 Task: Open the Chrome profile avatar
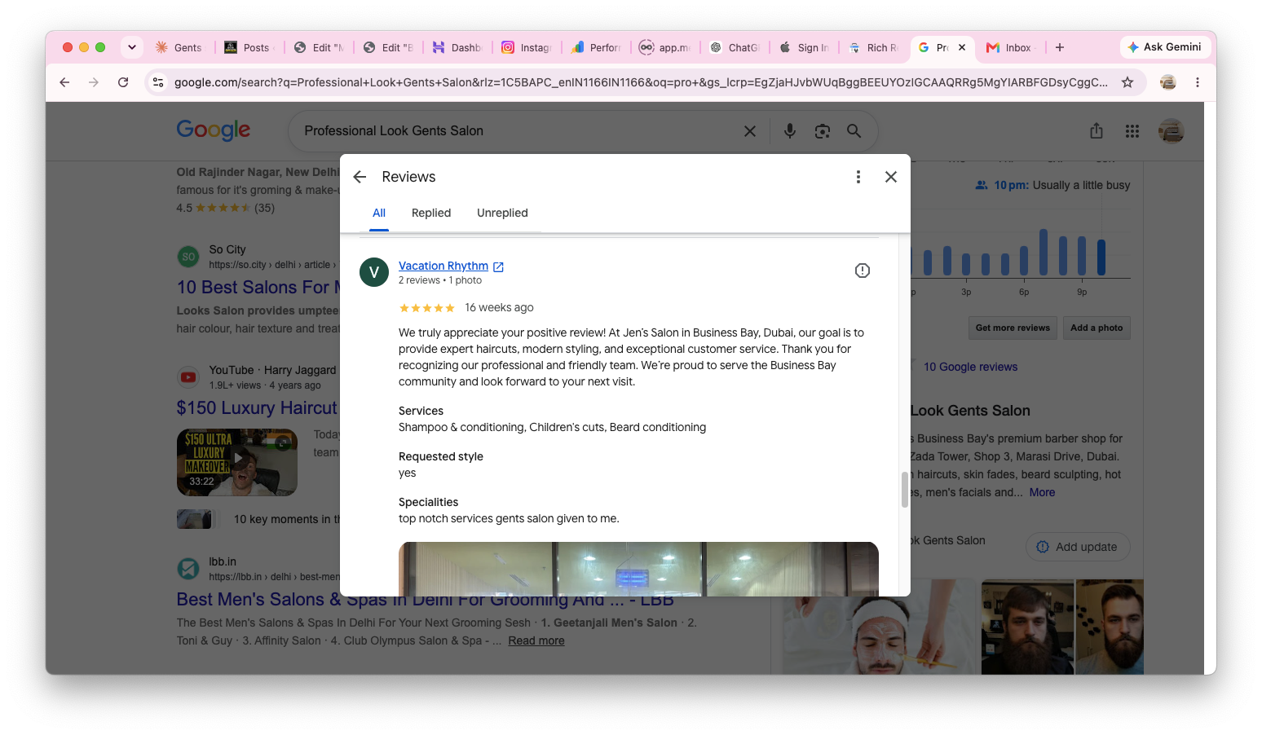coord(1168,82)
